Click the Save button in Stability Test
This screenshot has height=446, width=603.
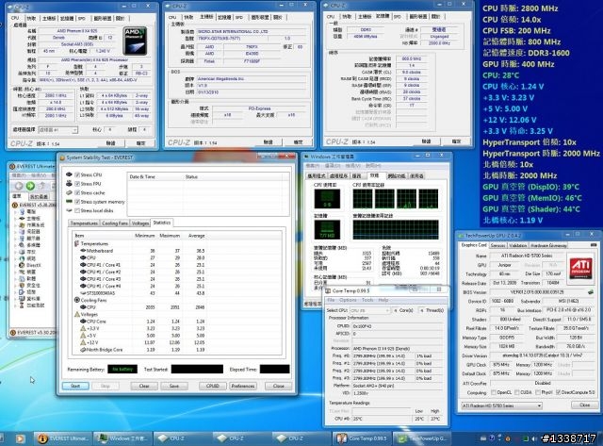173,386
